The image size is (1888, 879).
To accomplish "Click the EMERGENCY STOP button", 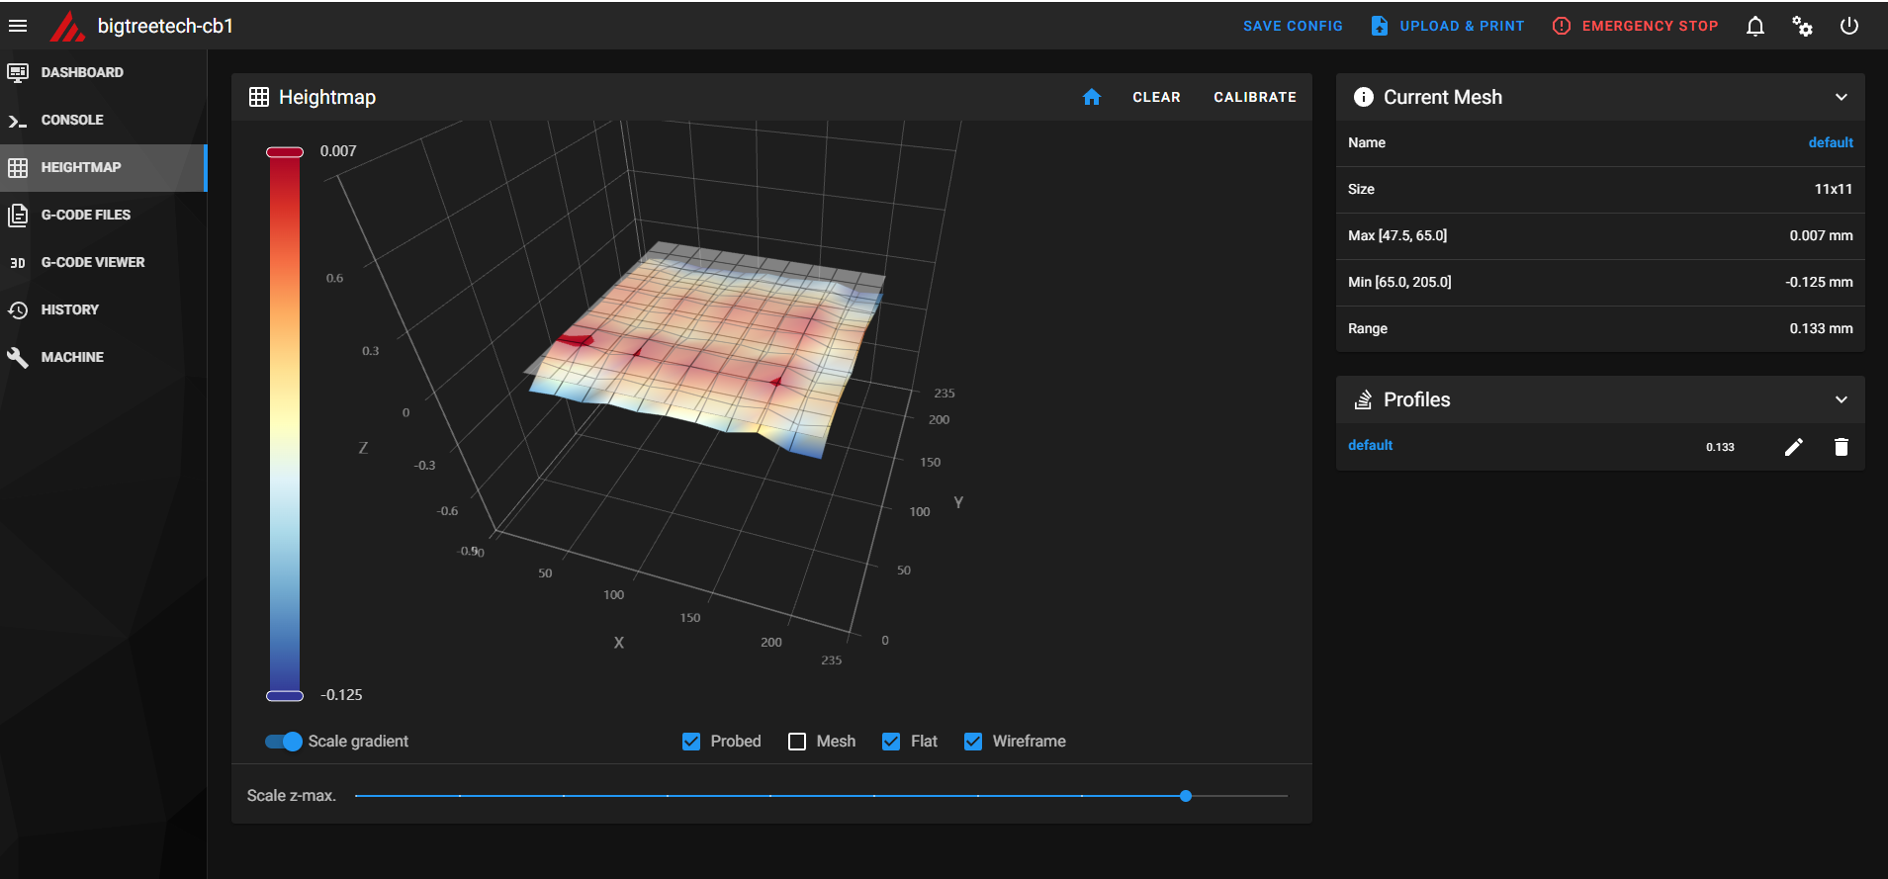I will pyautogui.click(x=1636, y=26).
